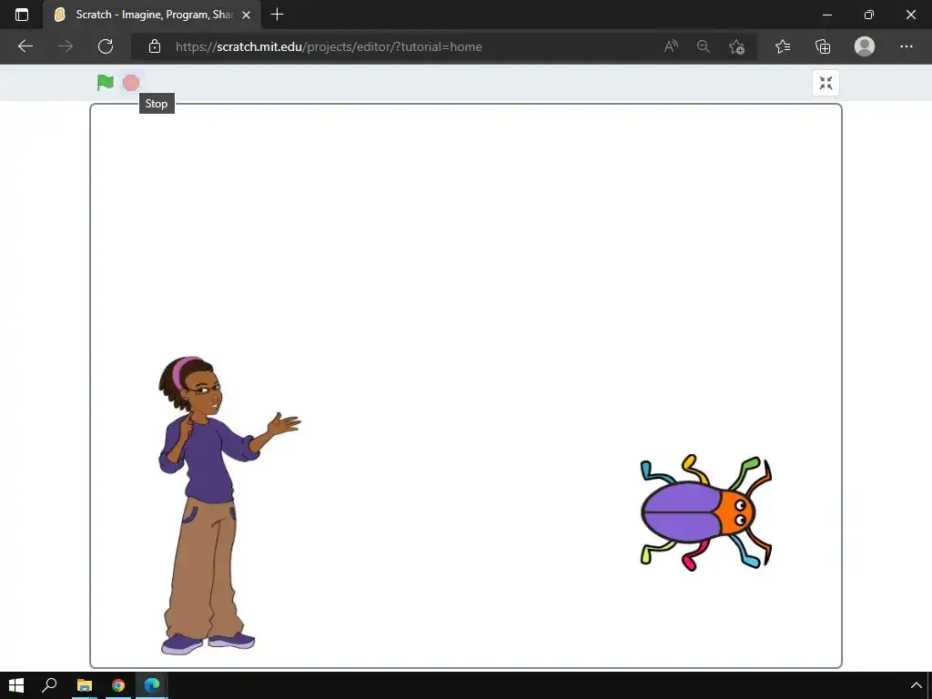Add this page to favorites
The width and height of the screenshot is (932, 699).
(736, 46)
